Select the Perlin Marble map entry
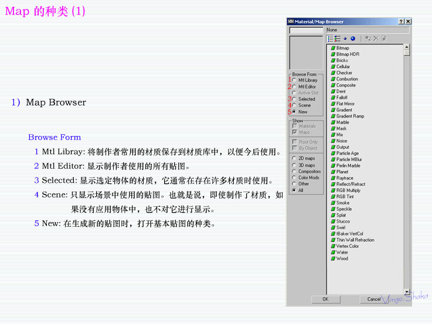This screenshot has height=324, width=432. tap(346, 166)
